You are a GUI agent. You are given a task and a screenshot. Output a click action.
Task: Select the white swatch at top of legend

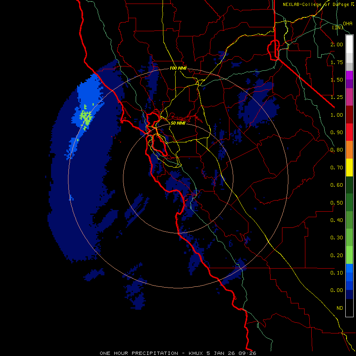349,44
